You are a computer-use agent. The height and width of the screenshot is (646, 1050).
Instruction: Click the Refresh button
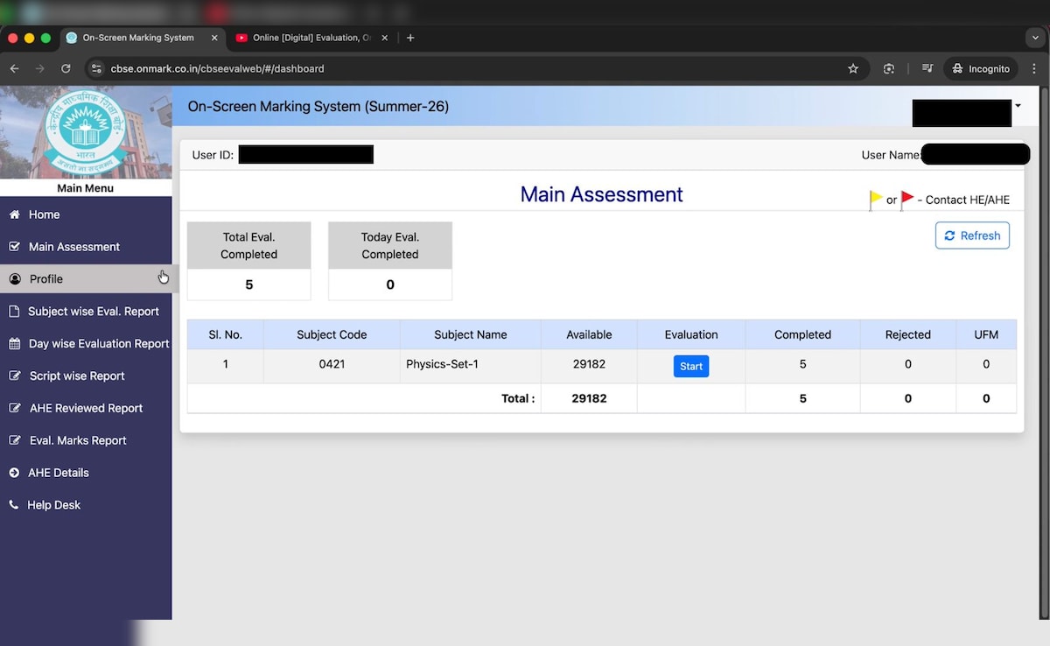972,235
